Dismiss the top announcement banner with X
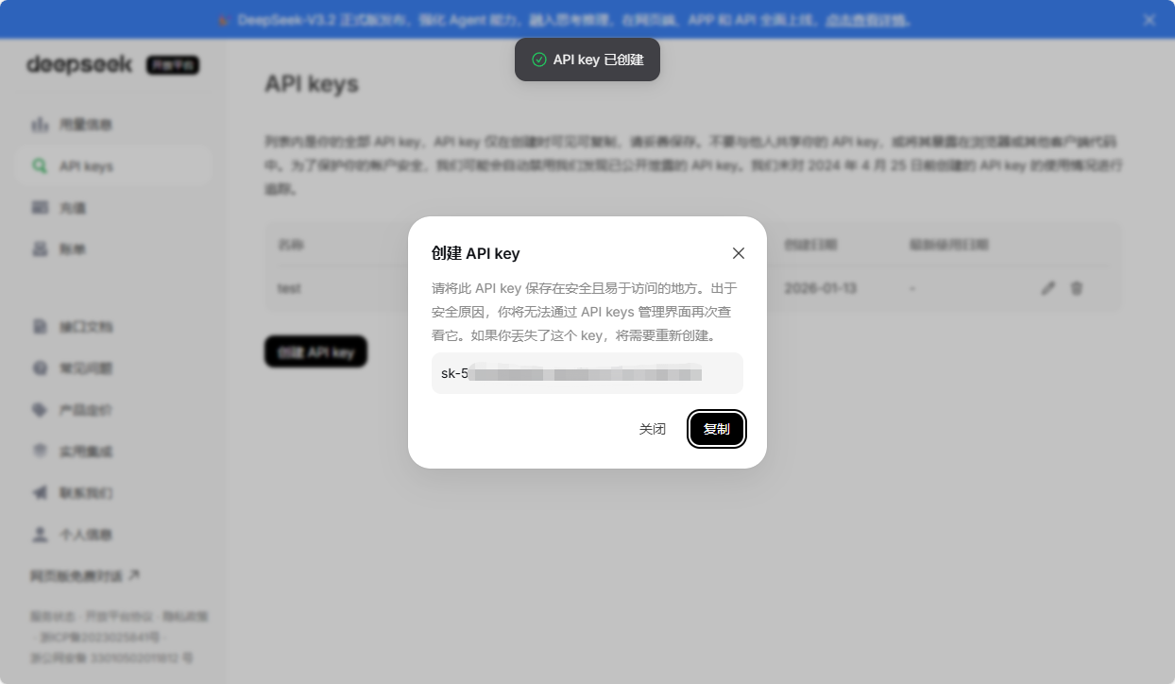 coord(1149,20)
